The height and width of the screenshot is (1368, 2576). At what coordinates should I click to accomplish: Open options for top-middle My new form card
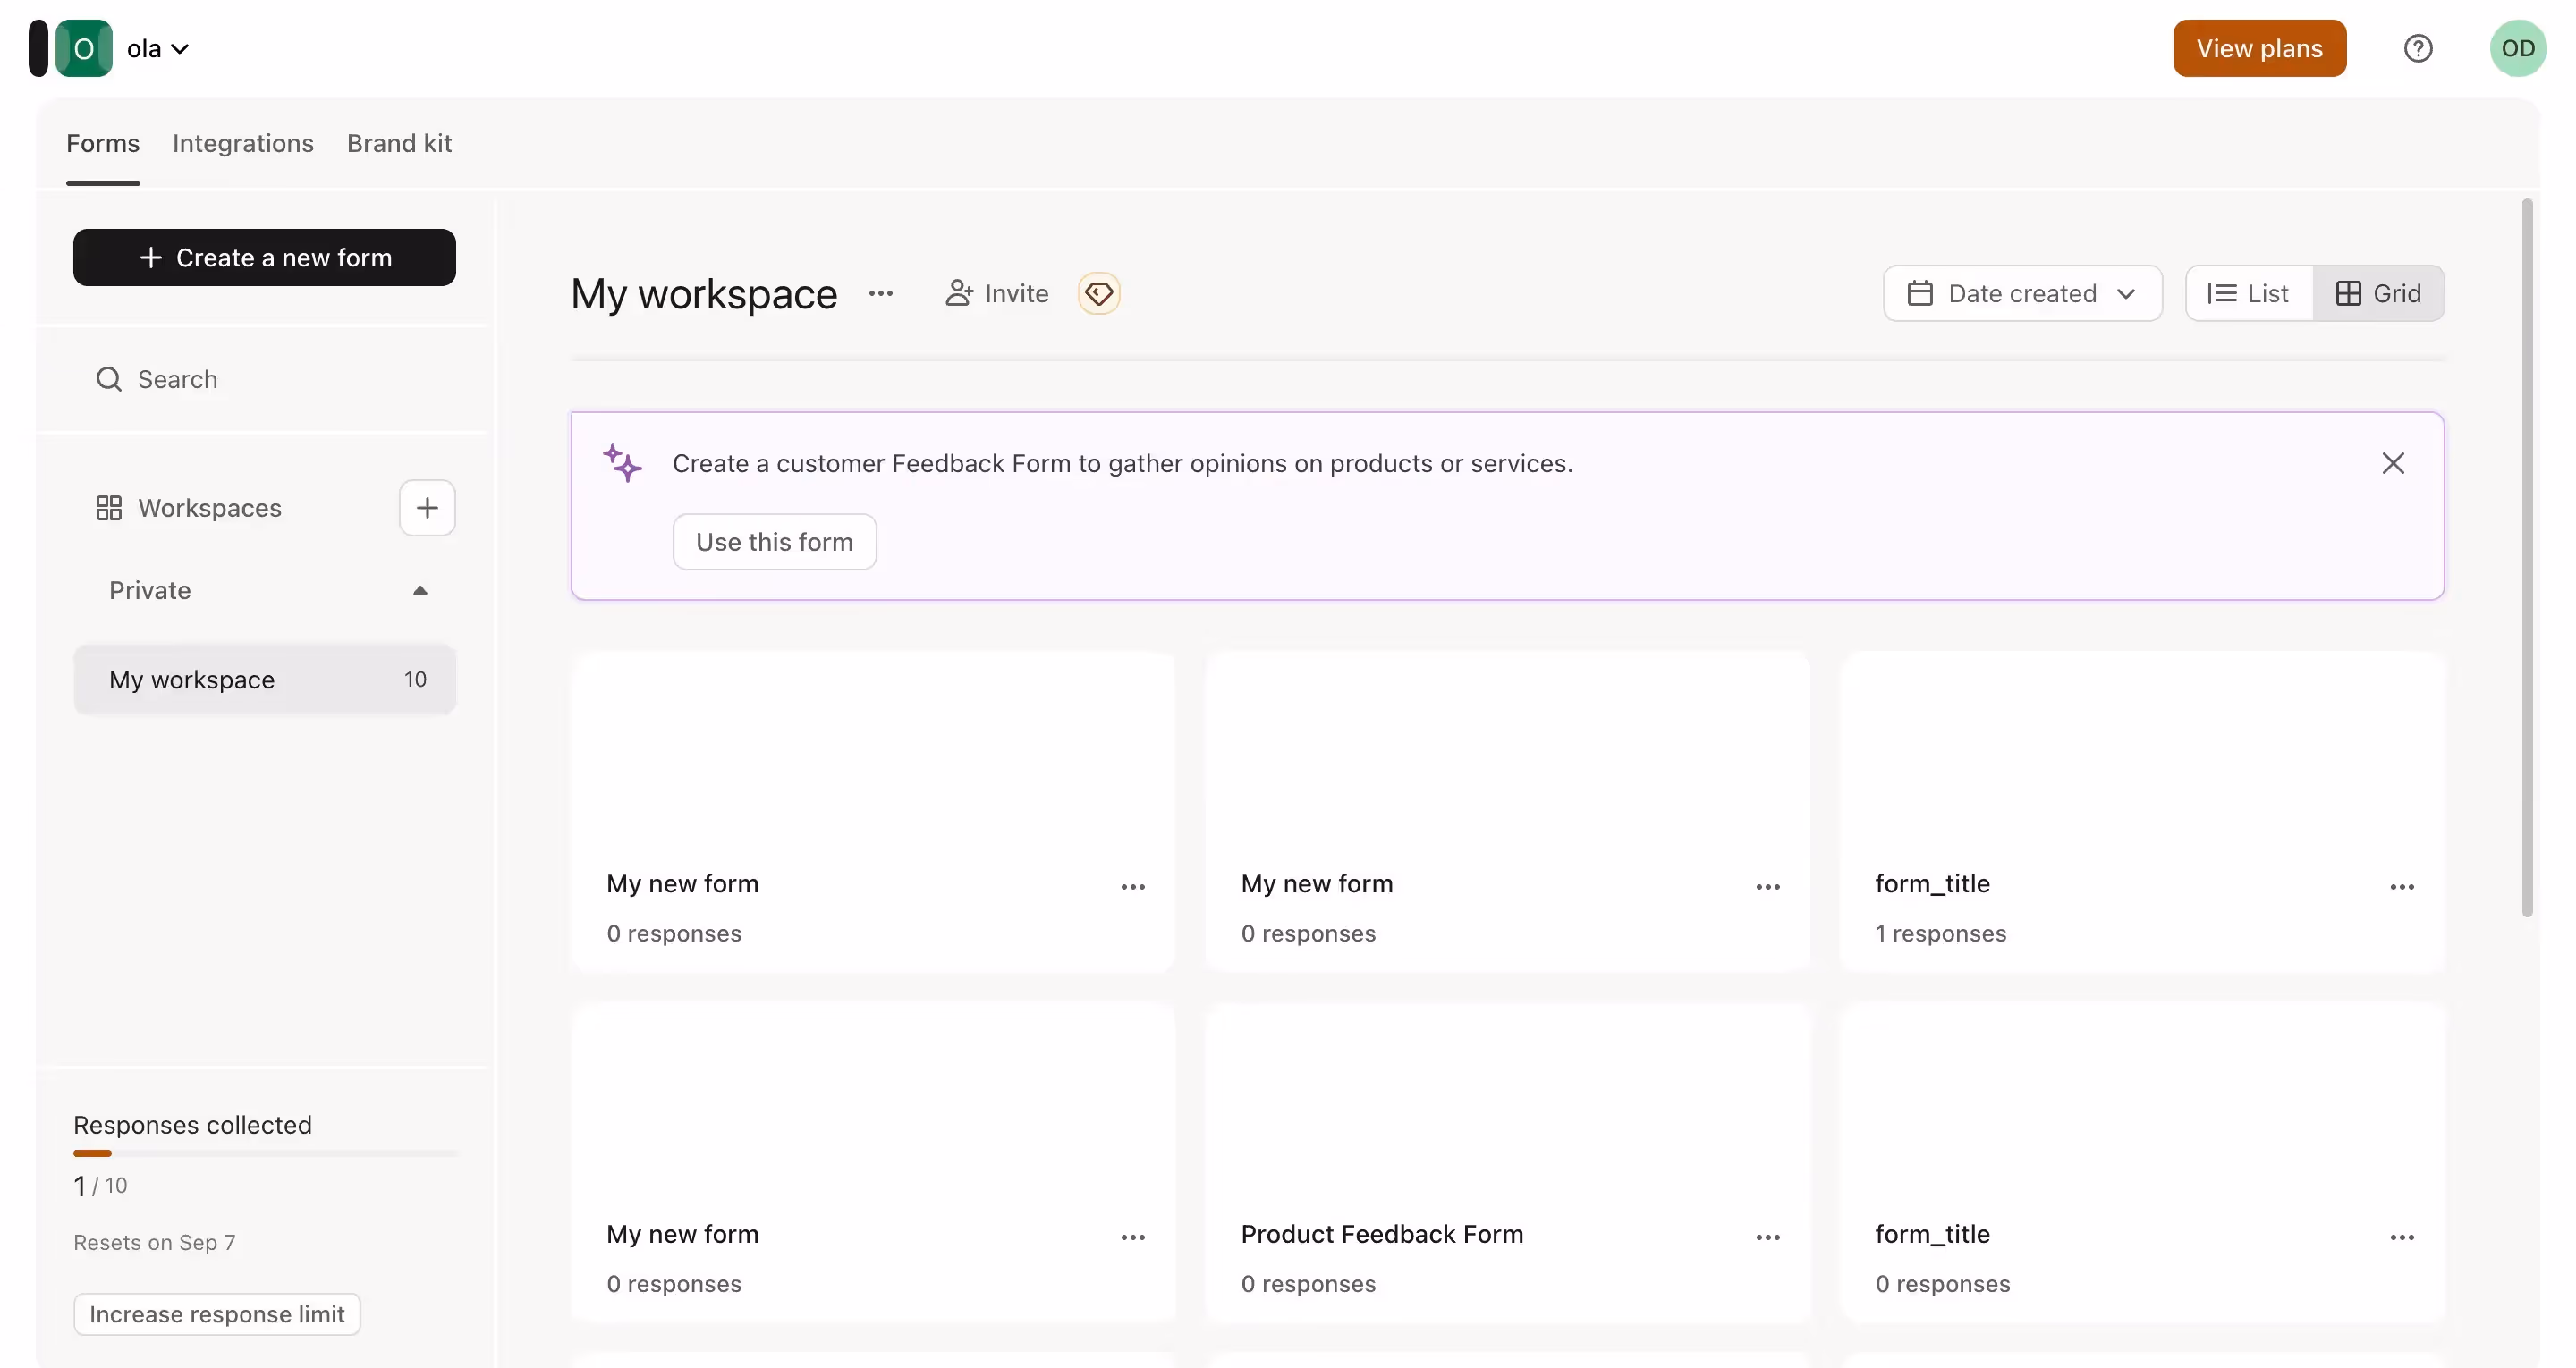click(x=1767, y=887)
